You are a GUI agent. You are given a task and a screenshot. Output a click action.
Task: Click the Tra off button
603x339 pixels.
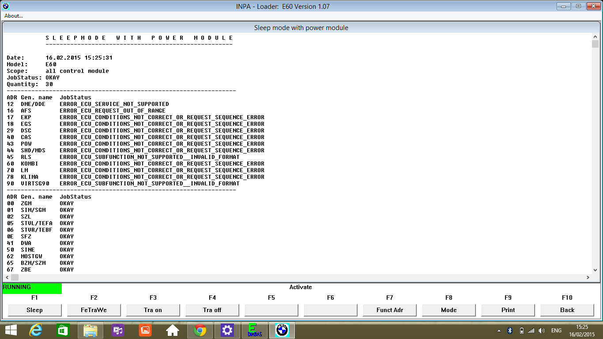tap(212, 310)
